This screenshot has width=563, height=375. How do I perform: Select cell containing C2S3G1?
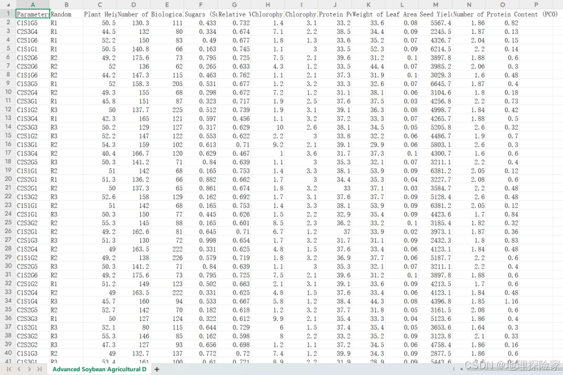pos(33,101)
